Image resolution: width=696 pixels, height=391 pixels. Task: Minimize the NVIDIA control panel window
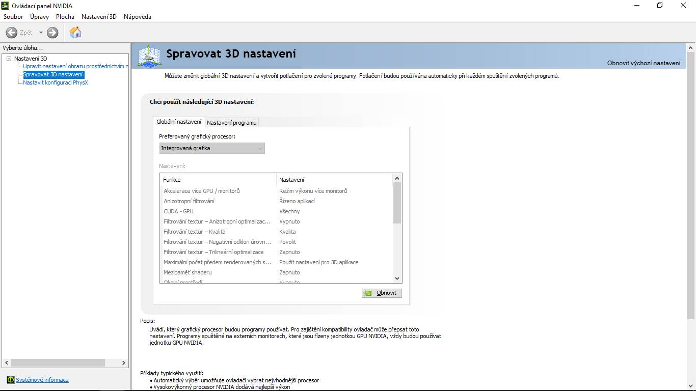(x=637, y=6)
